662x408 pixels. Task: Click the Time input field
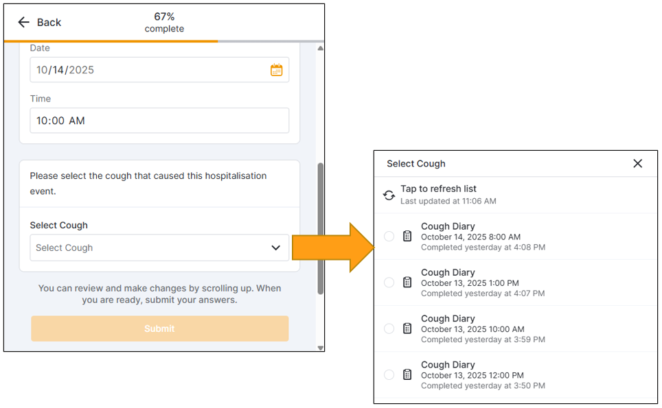pyautogui.click(x=159, y=121)
